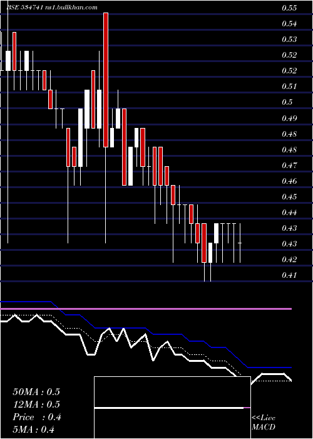
Task: Click the BSE 534741 ns1.bullkhan.com header text
Action: [52, 8]
